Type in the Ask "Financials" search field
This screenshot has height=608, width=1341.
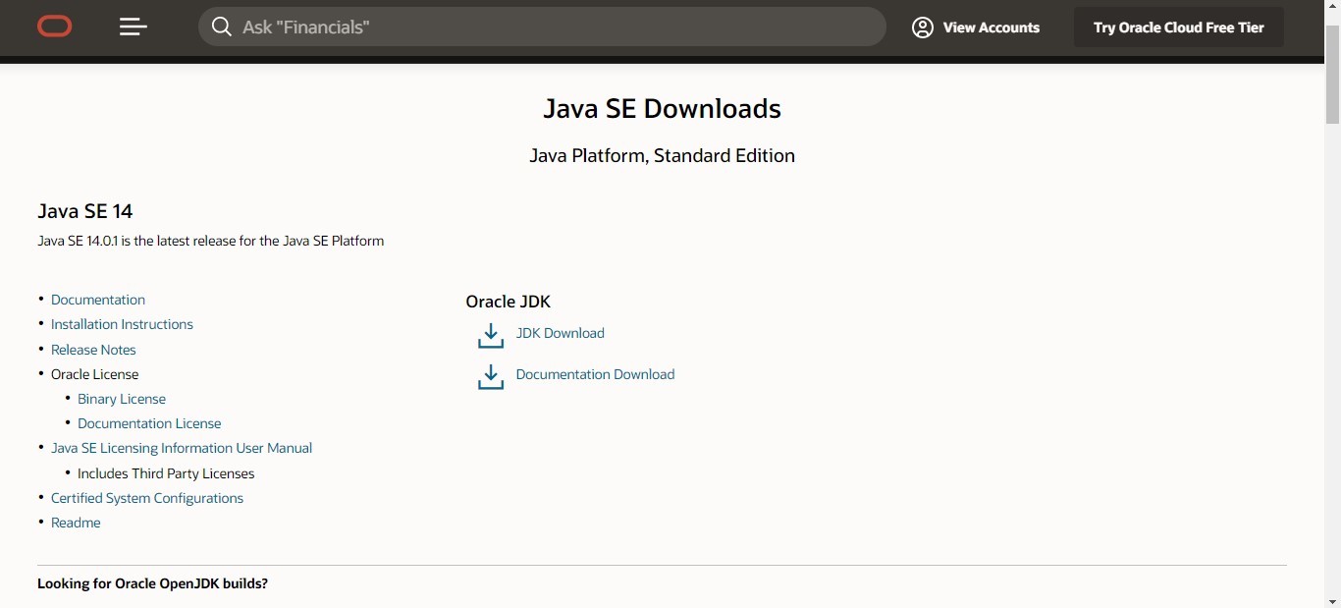560,28
